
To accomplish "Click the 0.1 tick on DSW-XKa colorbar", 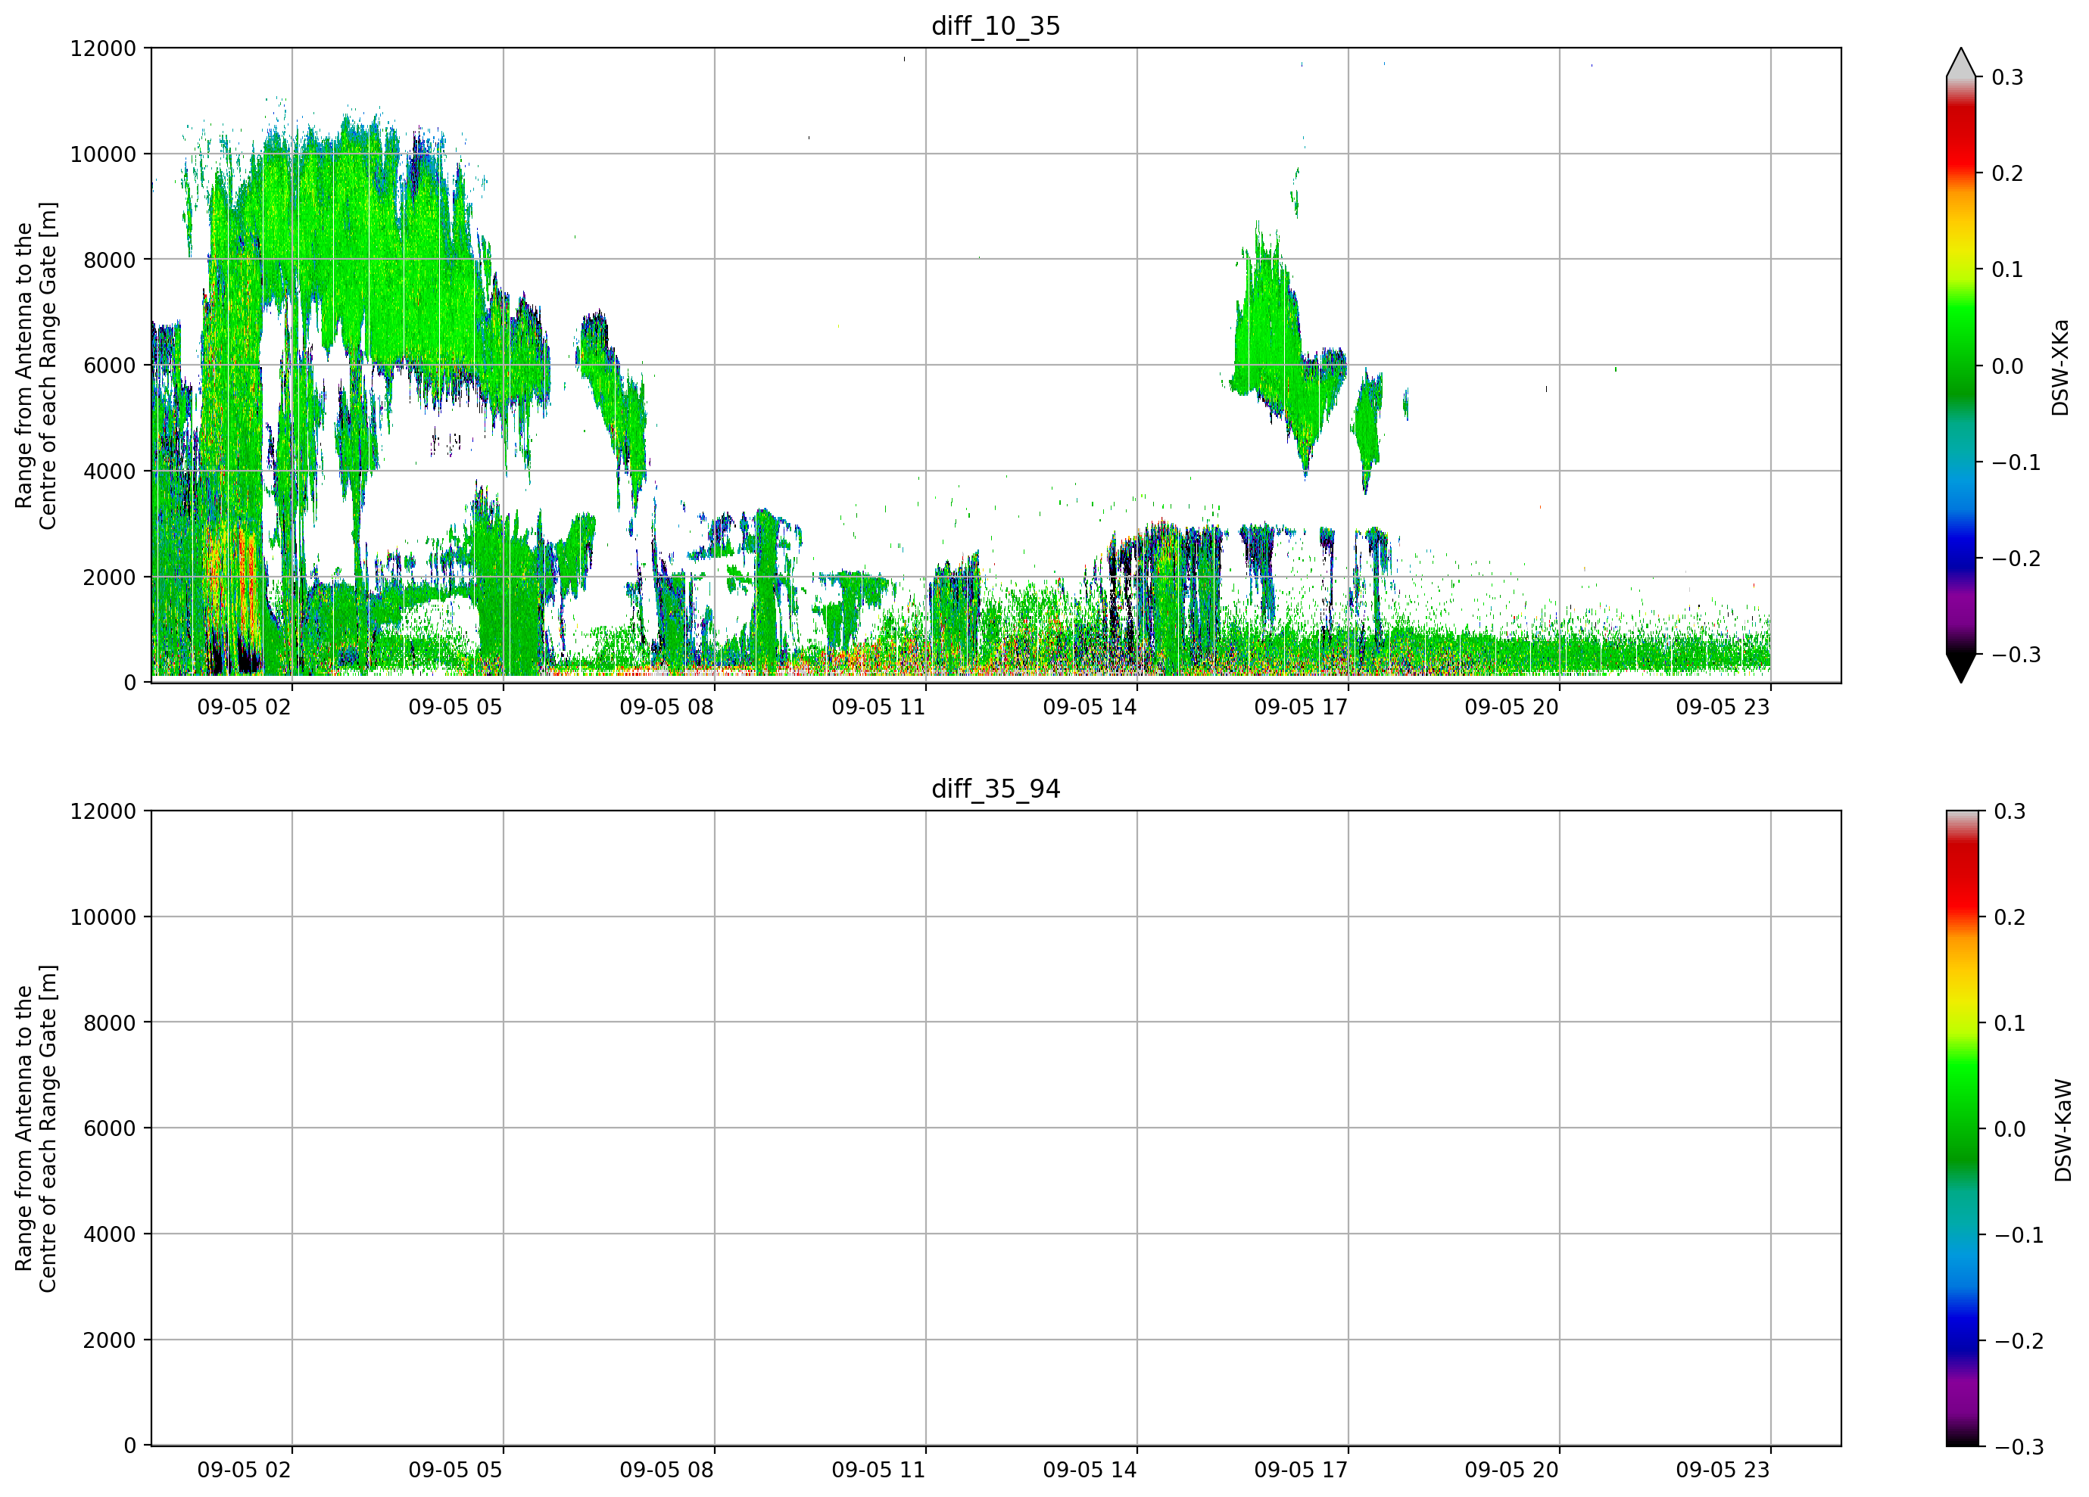I will pyautogui.click(x=2007, y=269).
